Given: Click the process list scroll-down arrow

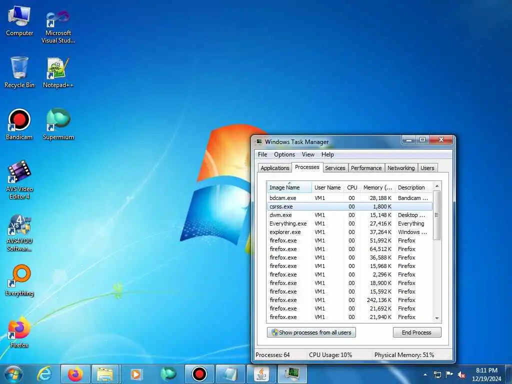Looking at the screenshot, I should 437,318.
